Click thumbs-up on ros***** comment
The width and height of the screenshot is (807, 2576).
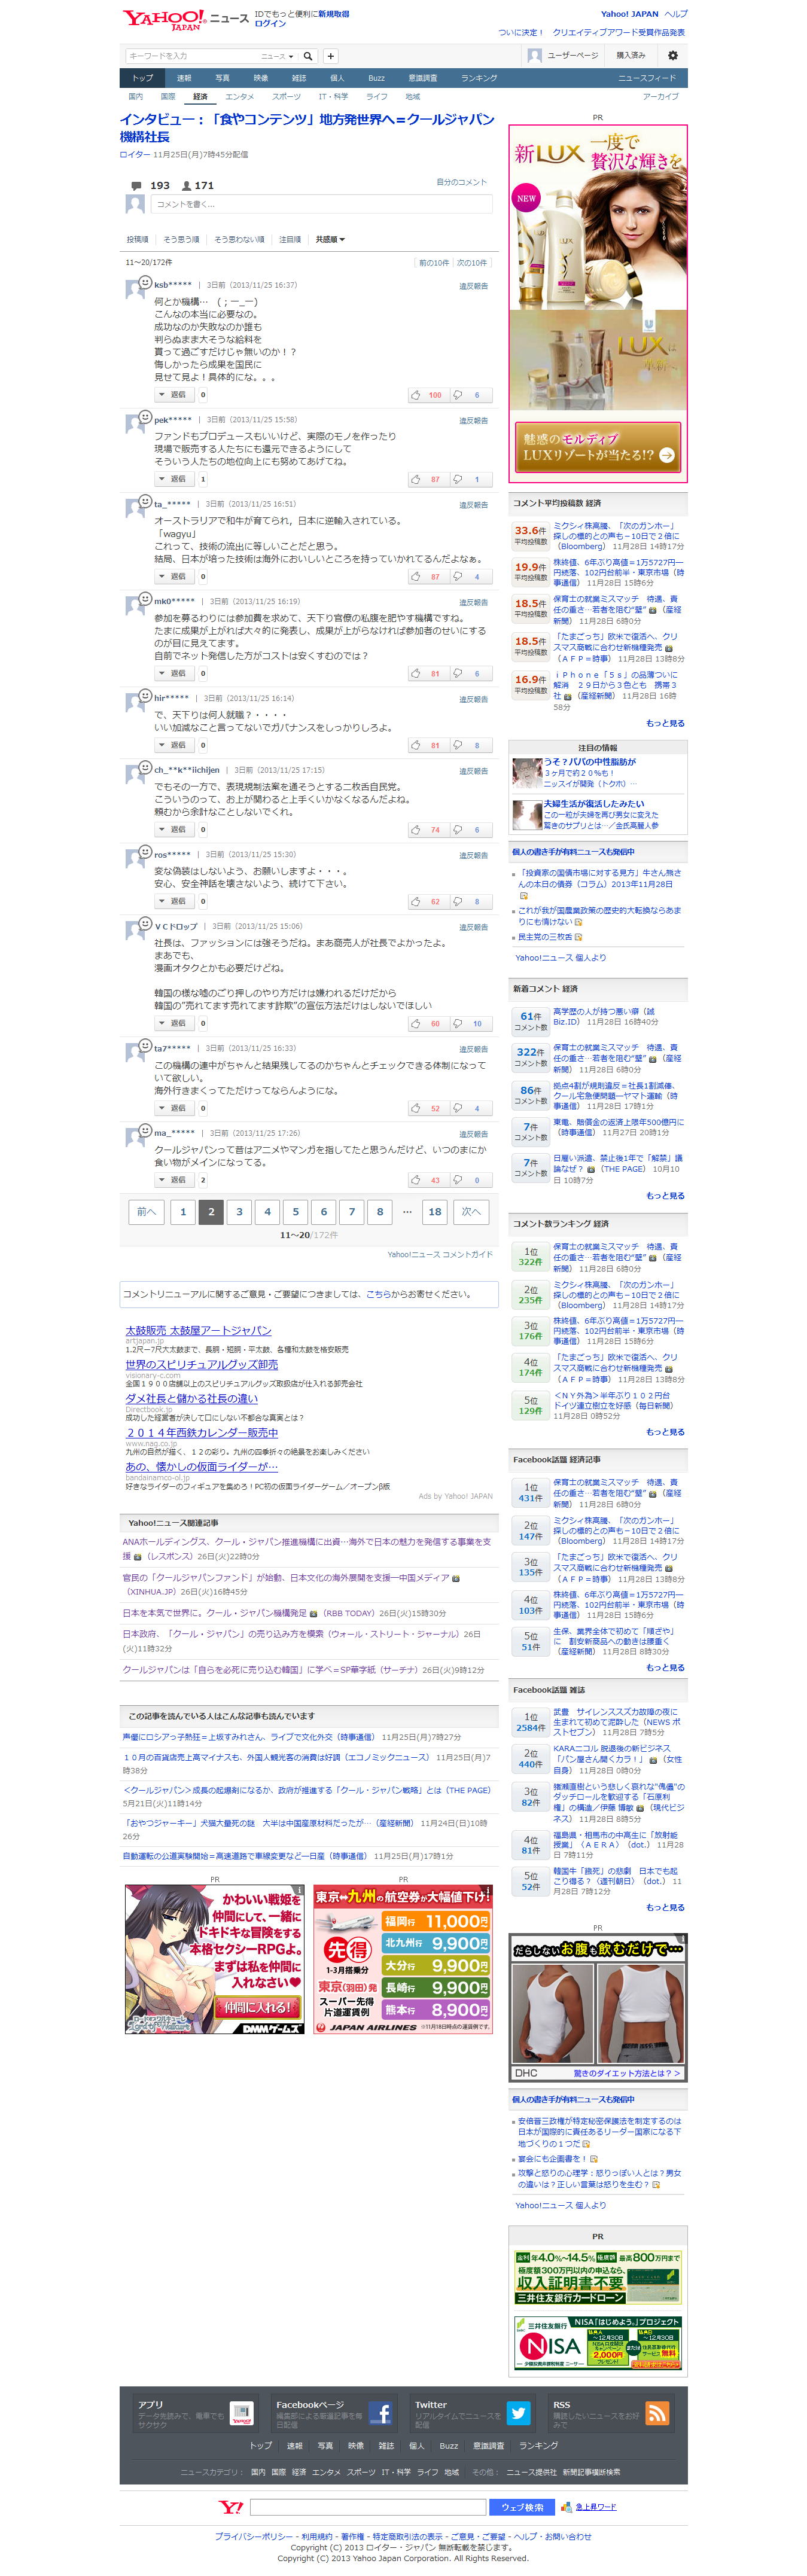click(x=415, y=901)
